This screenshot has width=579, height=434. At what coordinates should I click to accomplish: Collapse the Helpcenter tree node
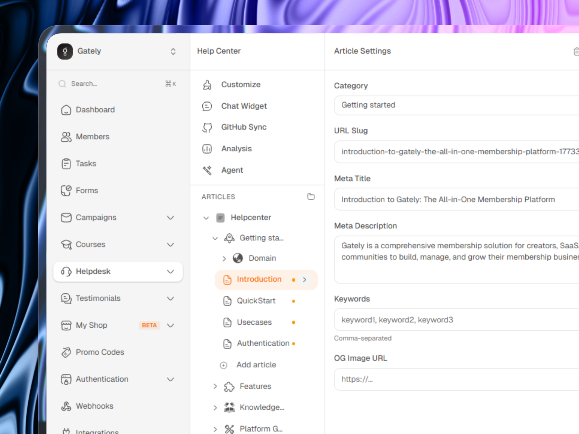[206, 218]
